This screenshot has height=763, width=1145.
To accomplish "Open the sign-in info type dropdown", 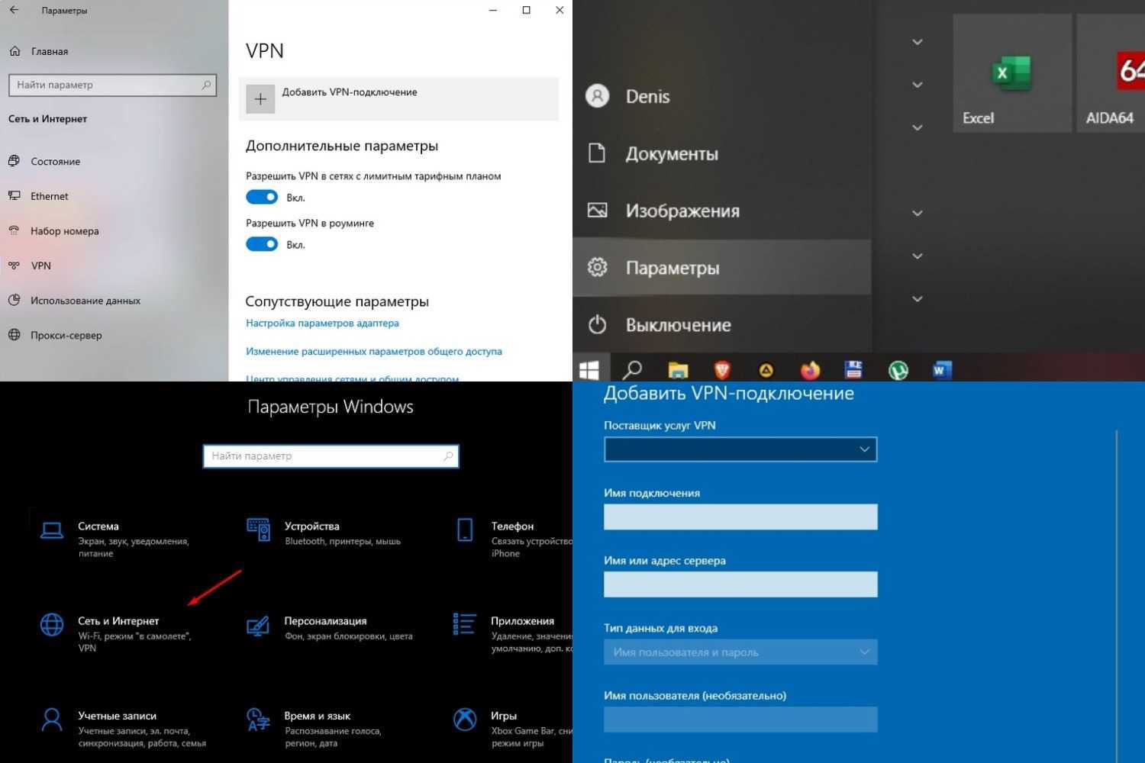I will (740, 652).
